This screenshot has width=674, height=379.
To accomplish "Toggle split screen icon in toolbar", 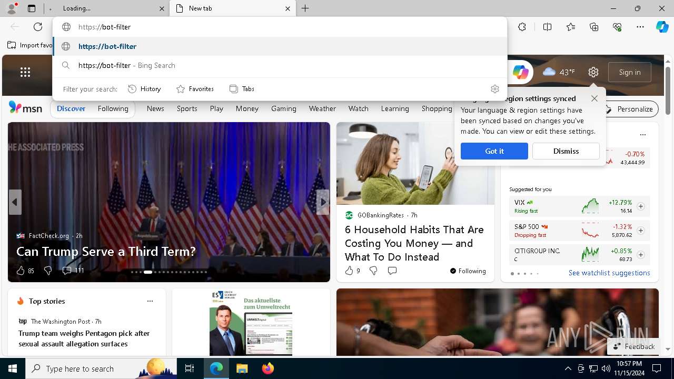I will 547,27.
